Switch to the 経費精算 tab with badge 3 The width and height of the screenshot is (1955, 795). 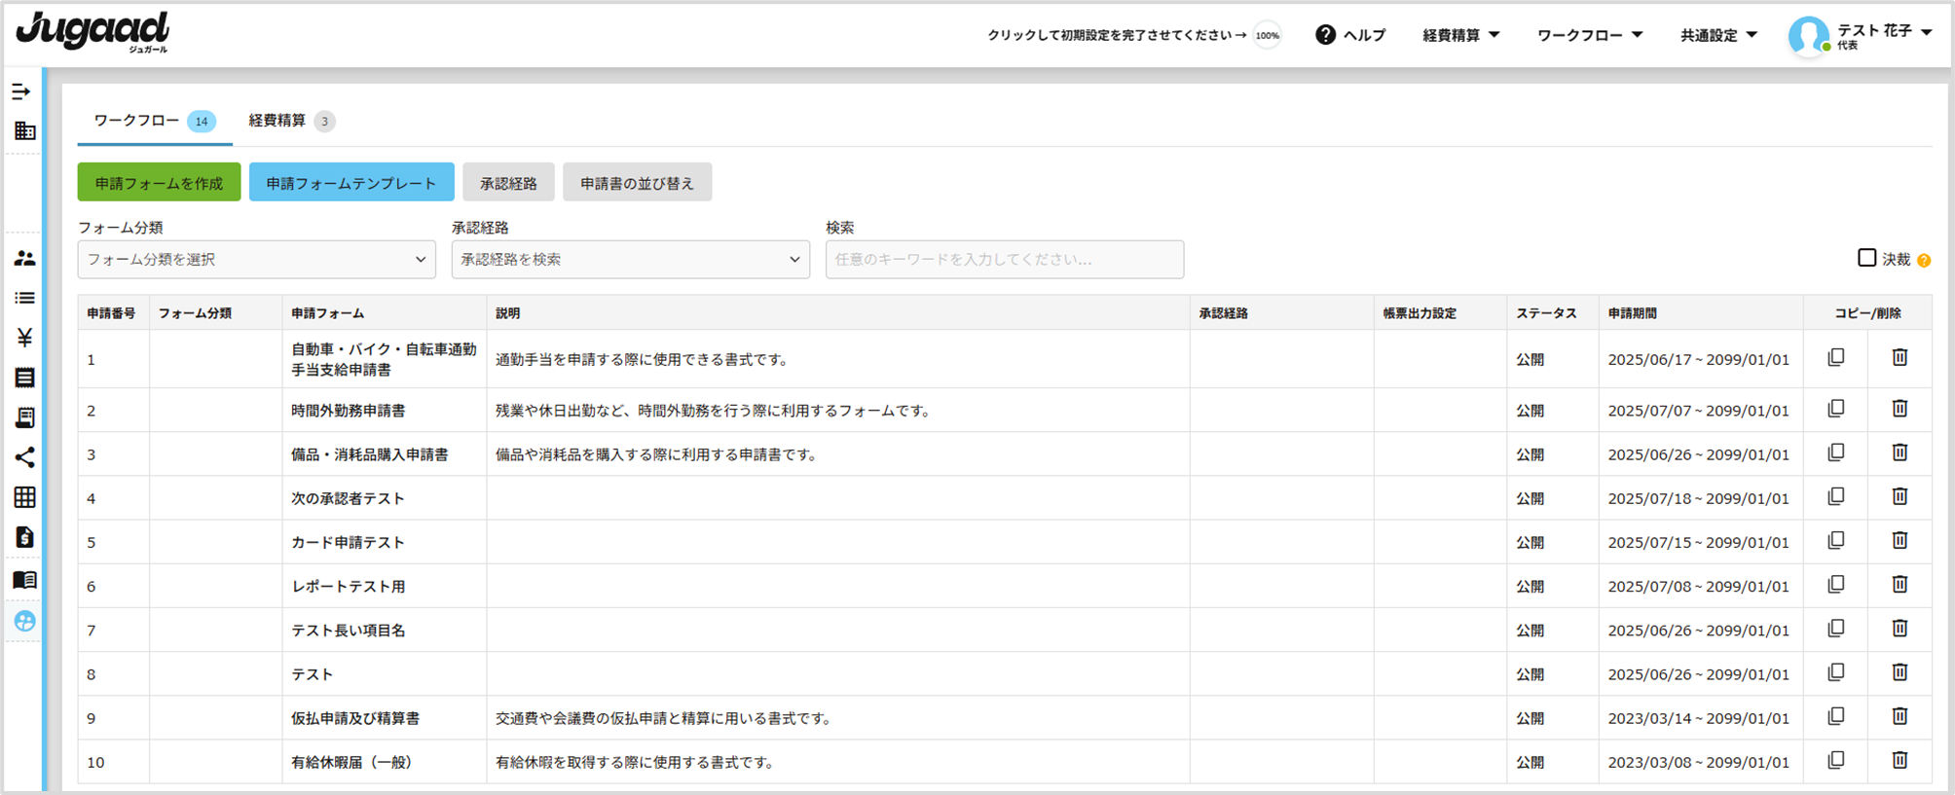(291, 121)
